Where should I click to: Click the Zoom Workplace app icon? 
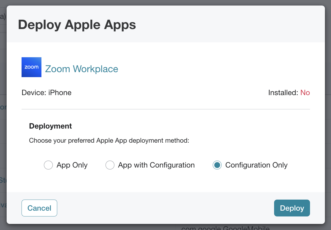[31, 67]
